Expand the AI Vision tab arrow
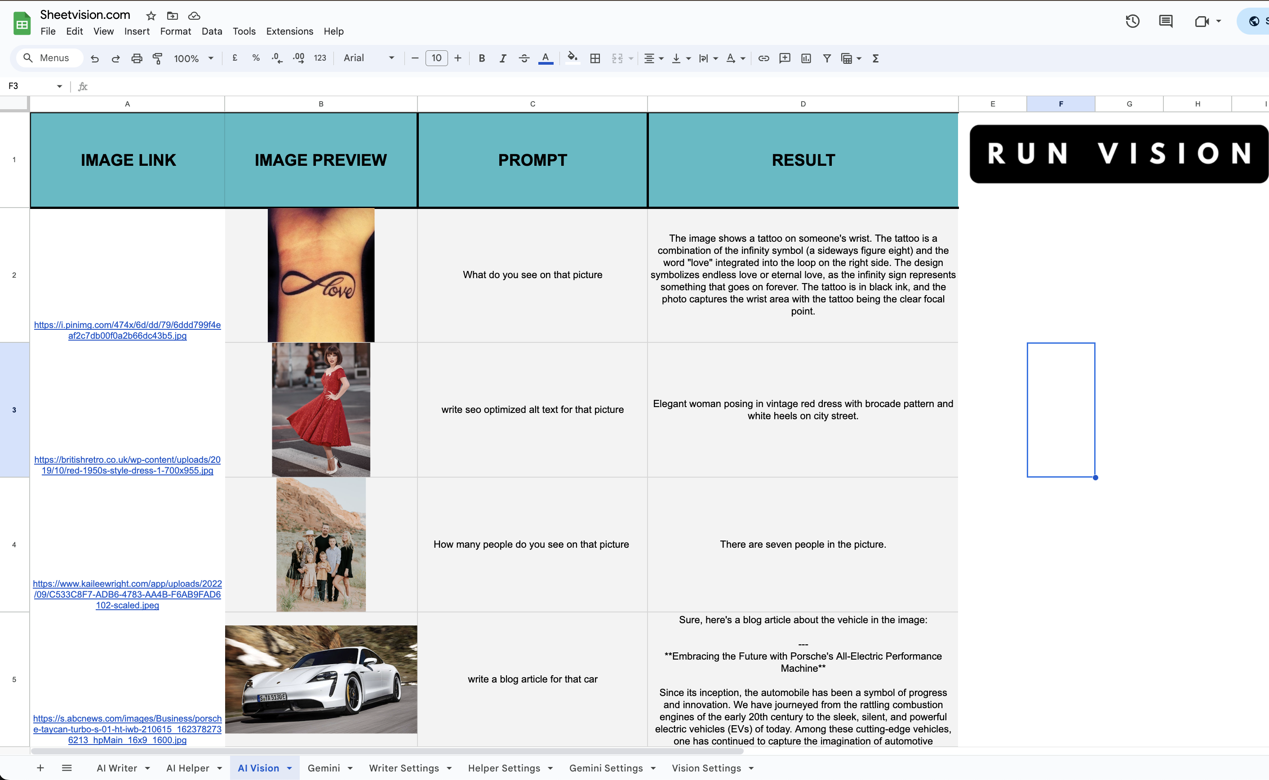Screen dimensions: 1269x780 pos(289,768)
